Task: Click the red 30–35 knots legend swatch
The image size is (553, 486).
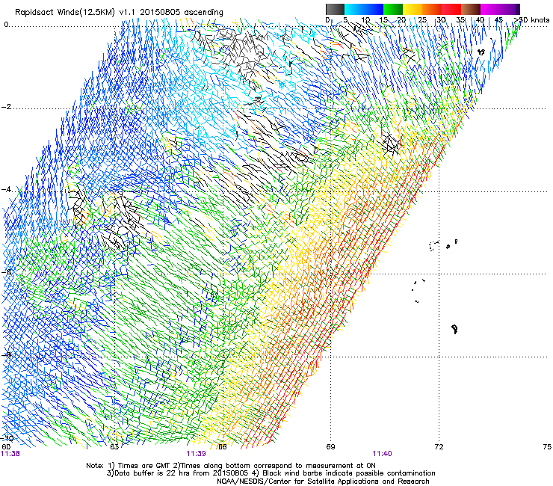Action: 451,9
